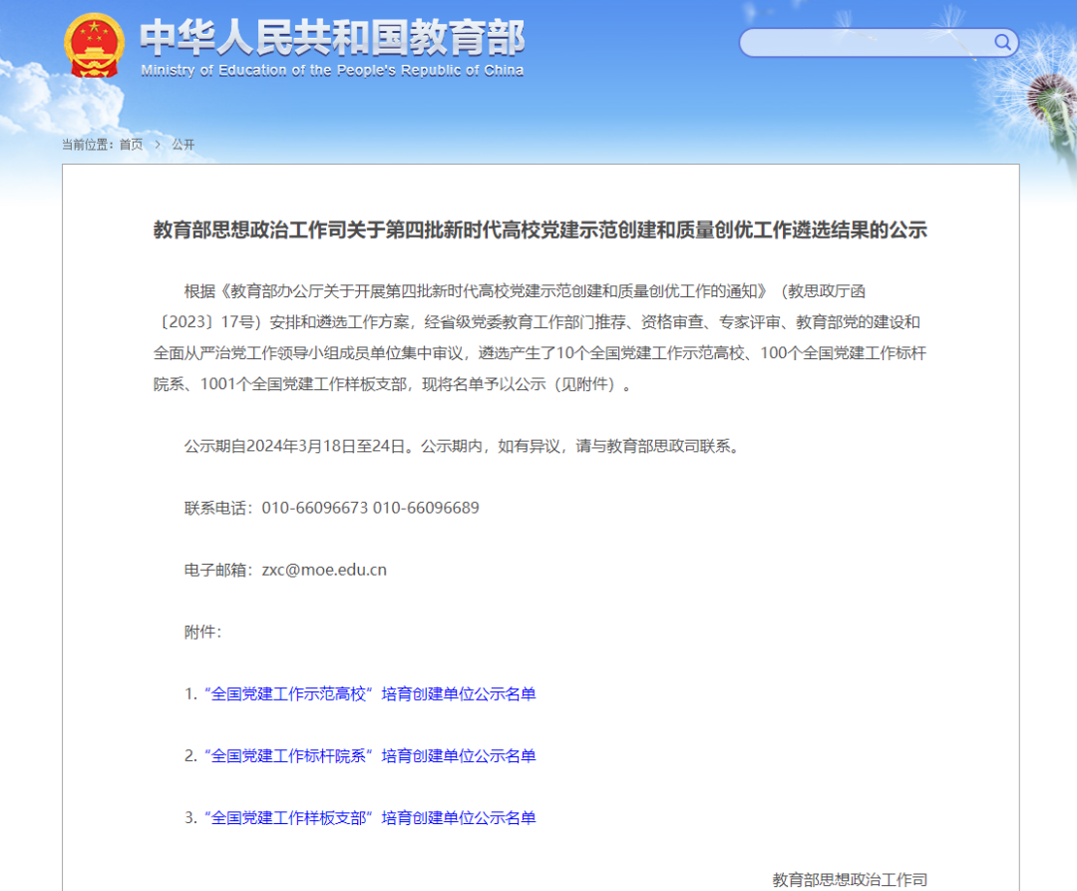Click the magnifier search icon
The image size is (1077, 891).
pyautogui.click(x=1002, y=42)
